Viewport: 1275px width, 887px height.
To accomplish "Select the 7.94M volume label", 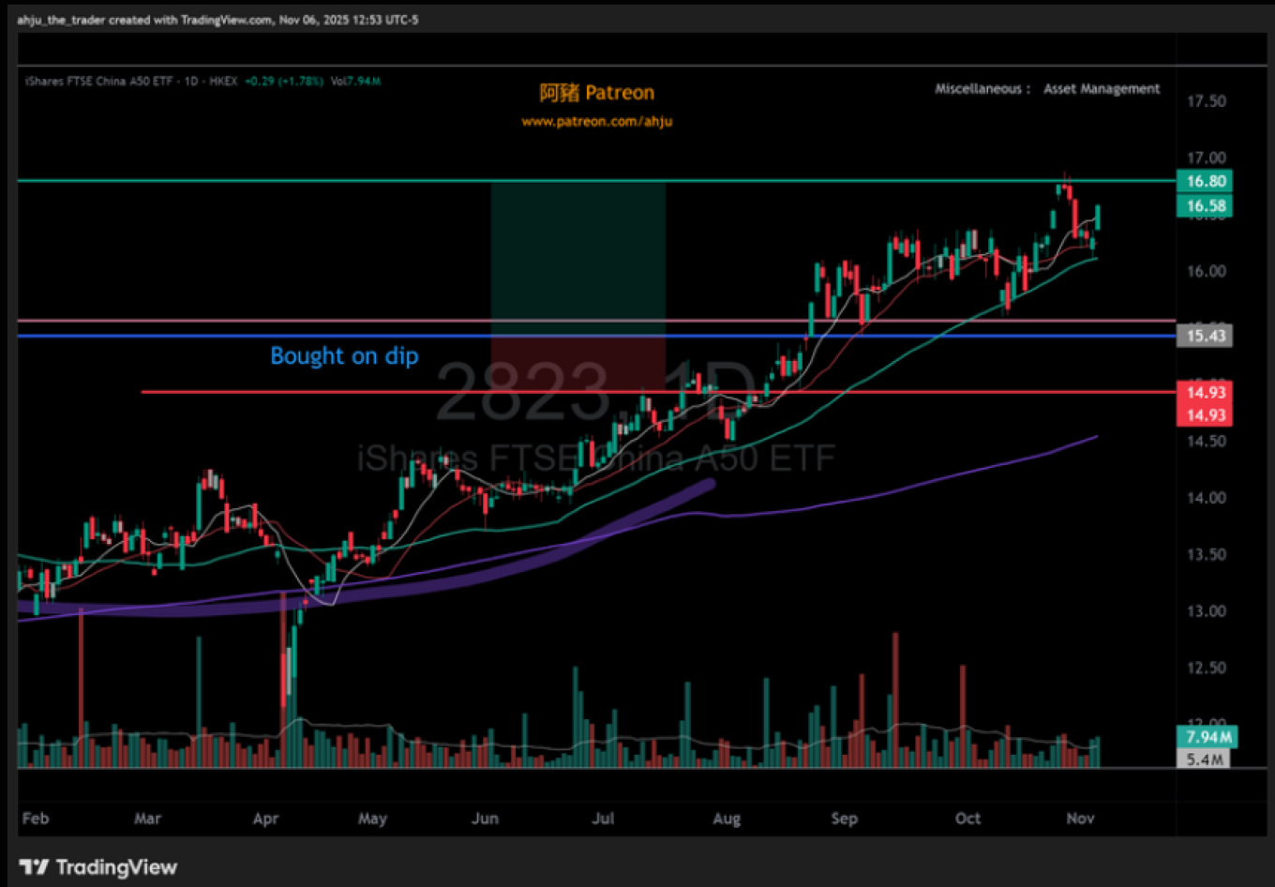I will (x=1207, y=737).
